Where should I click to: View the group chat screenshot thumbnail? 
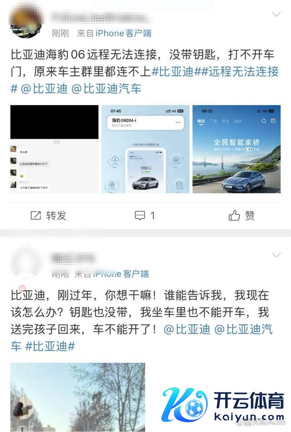point(54,149)
